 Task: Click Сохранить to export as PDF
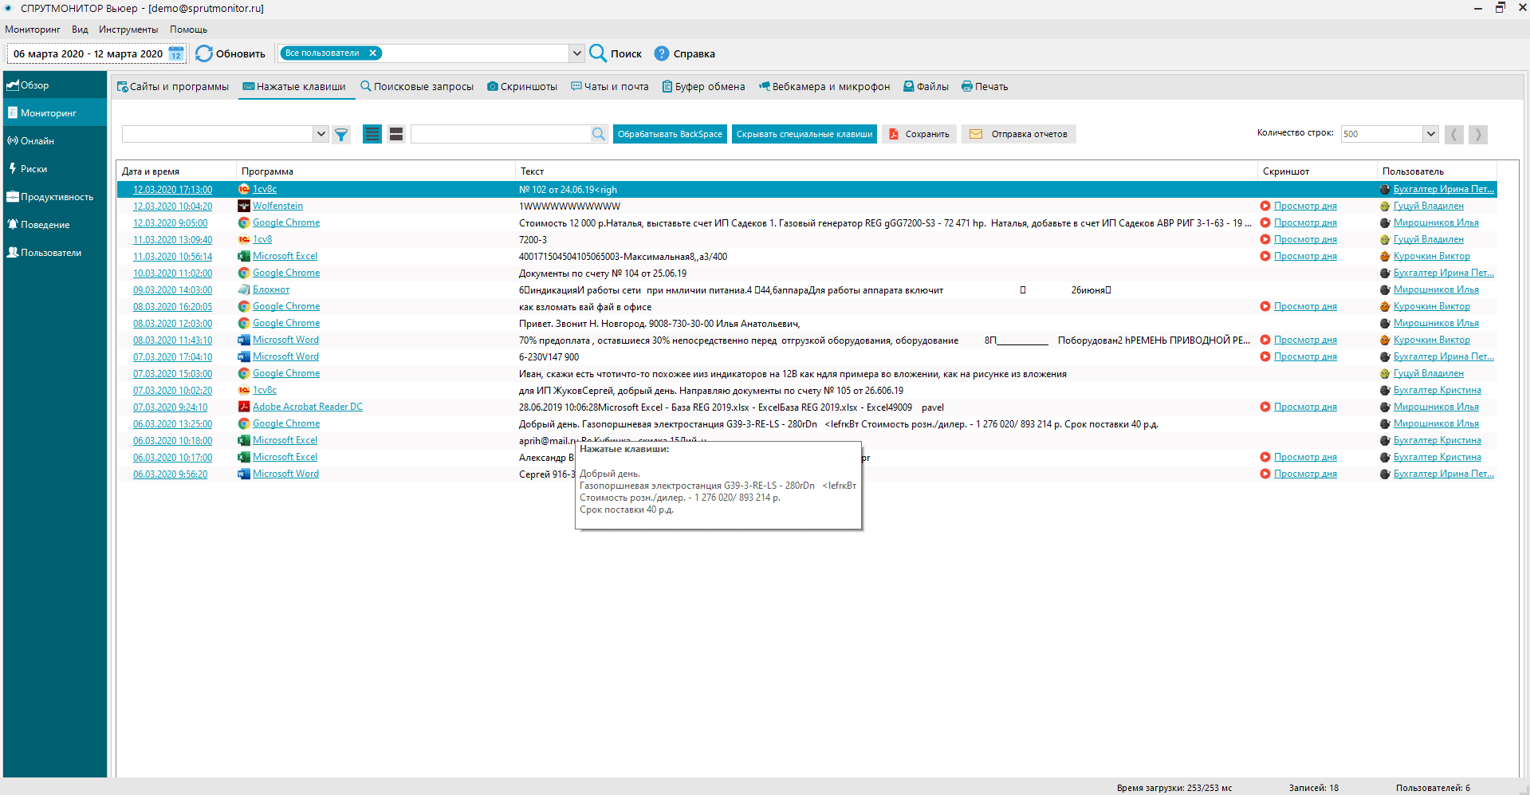[x=919, y=134]
